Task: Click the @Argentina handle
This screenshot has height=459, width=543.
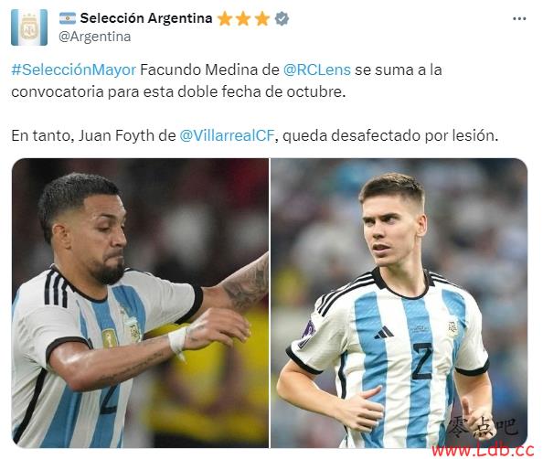Action: [x=94, y=37]
